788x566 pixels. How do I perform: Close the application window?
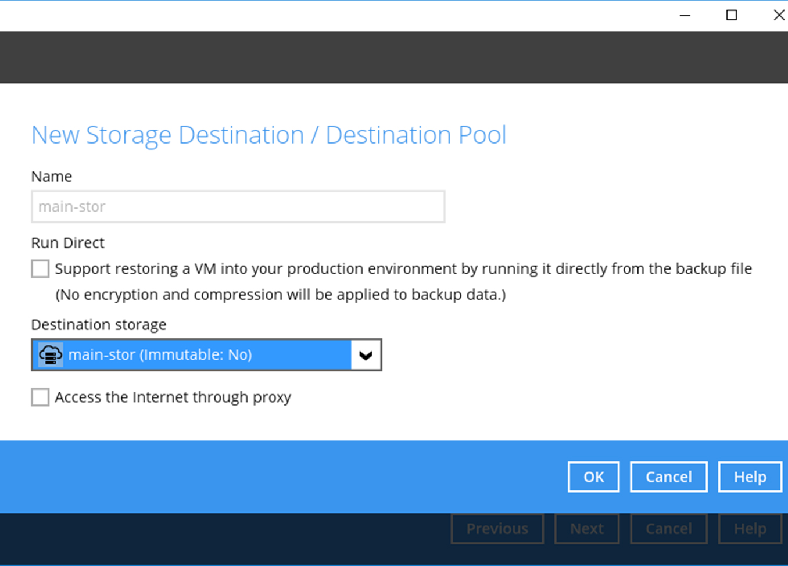click(779, 15)
